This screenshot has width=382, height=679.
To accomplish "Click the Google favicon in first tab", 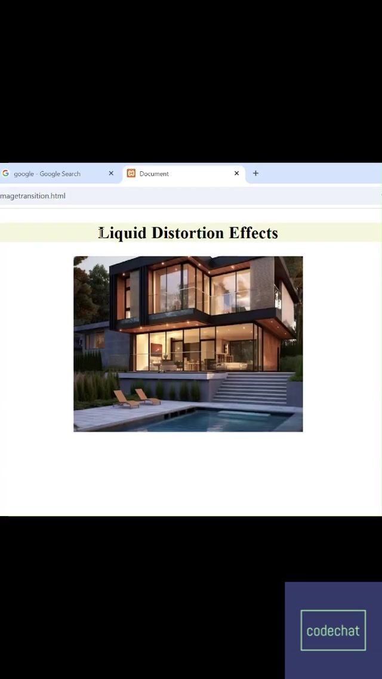I will pyautogui.click(x=5, y=174).
